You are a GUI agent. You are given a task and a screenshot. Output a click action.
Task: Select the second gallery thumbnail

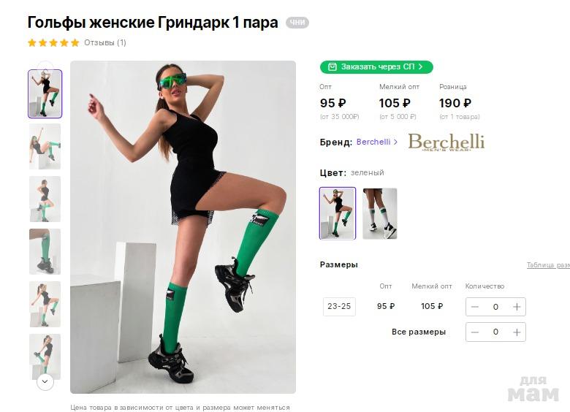[x=45, y=146]
